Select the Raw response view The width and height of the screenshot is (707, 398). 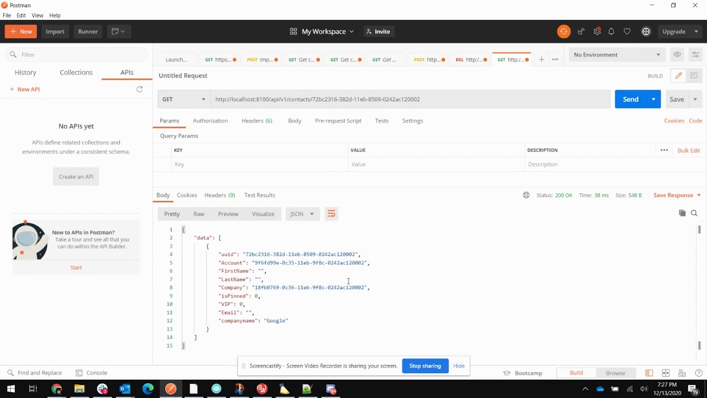199,214
